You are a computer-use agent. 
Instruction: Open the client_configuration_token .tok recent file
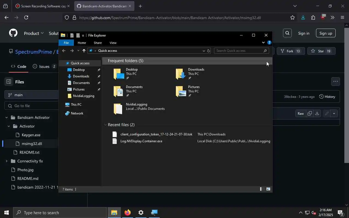[156, 134]
